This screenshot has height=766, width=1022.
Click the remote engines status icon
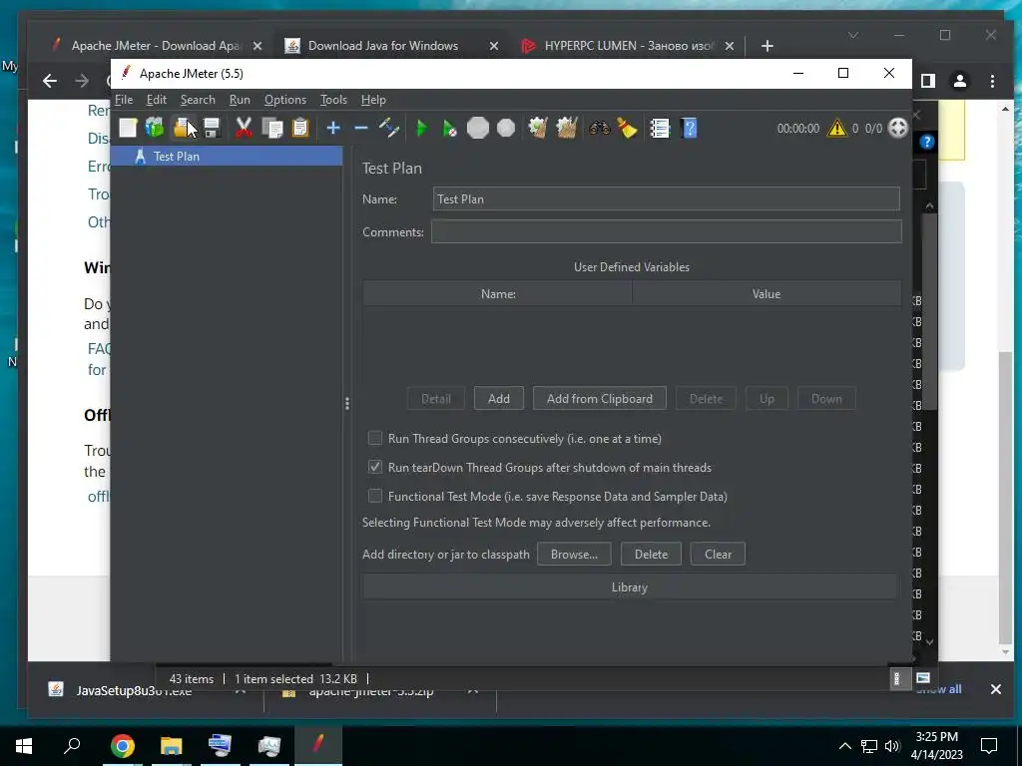click(x=898, y=128)
